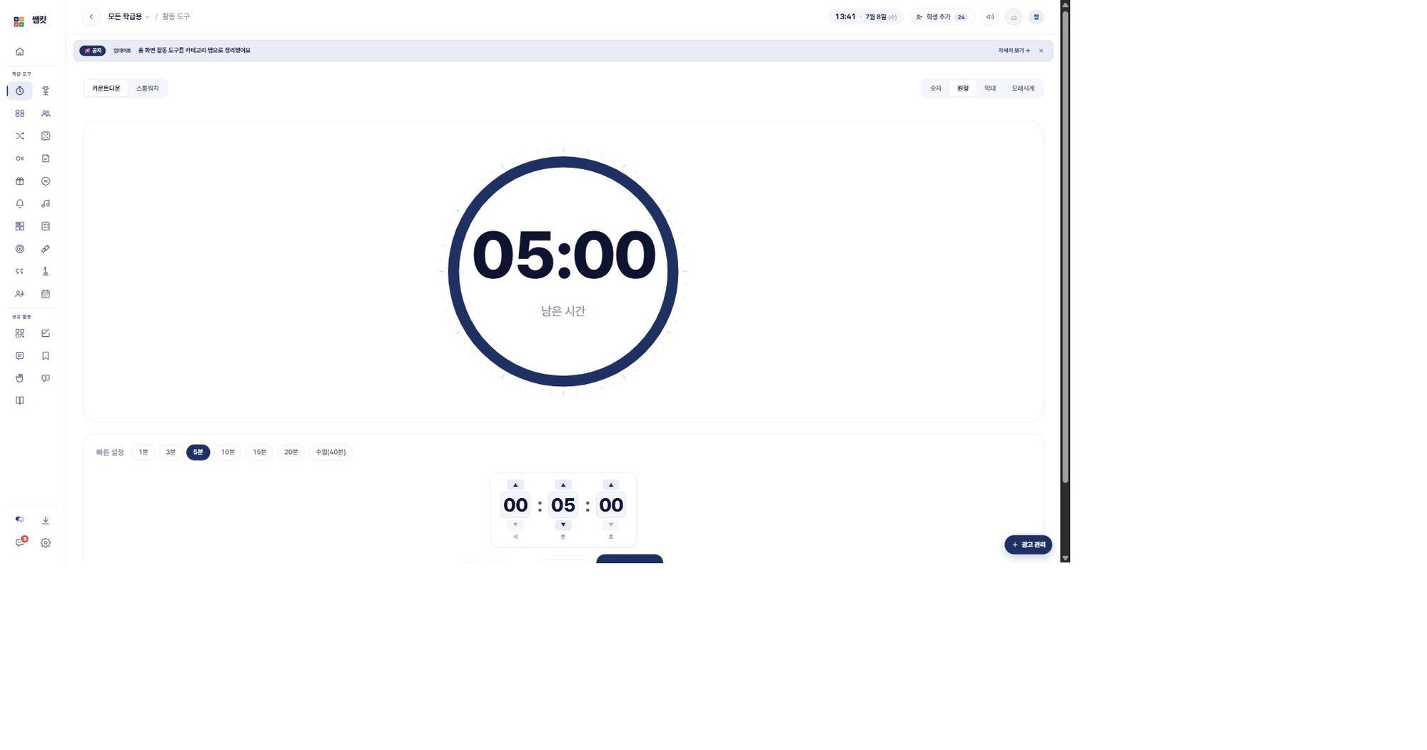Open the checklist document tool icon
The height and width of the screenshot is (750, 1427).
tap(46, 158)
